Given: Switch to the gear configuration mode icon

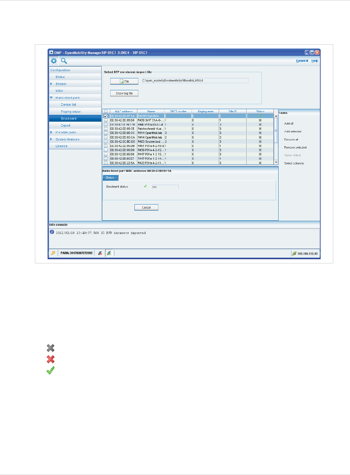Looking at the screenshot, I should pyautogui.click(x=54, y=61).
